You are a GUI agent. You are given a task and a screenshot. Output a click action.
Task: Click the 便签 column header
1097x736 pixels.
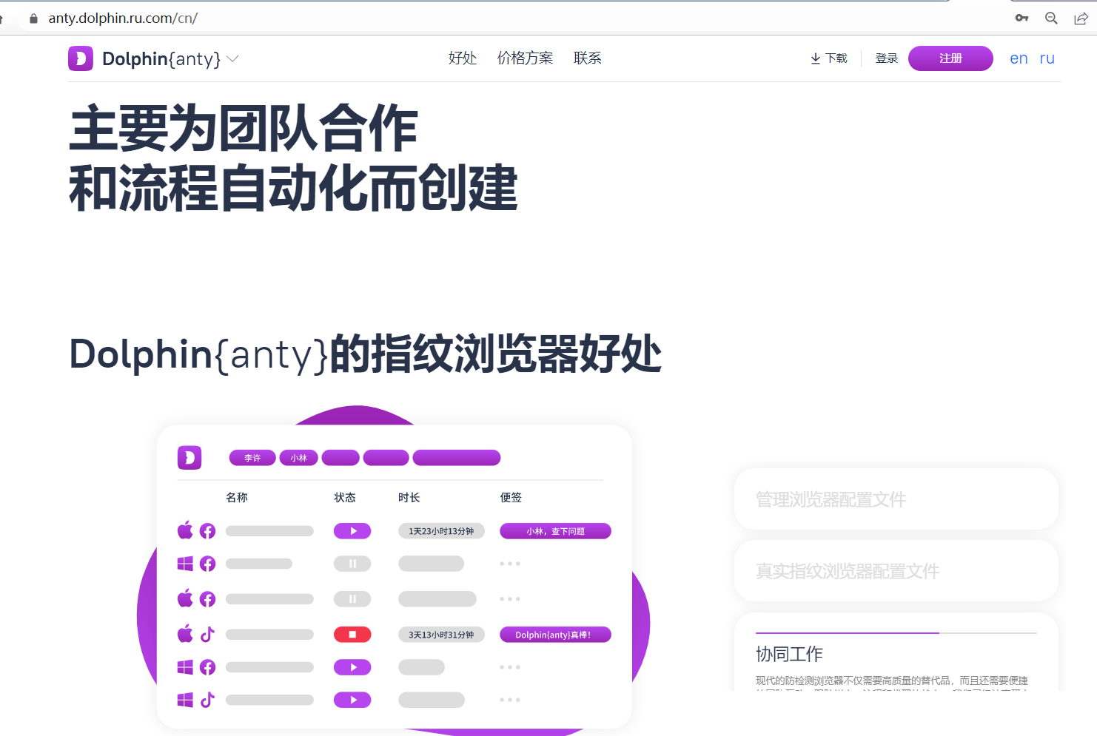511,497
